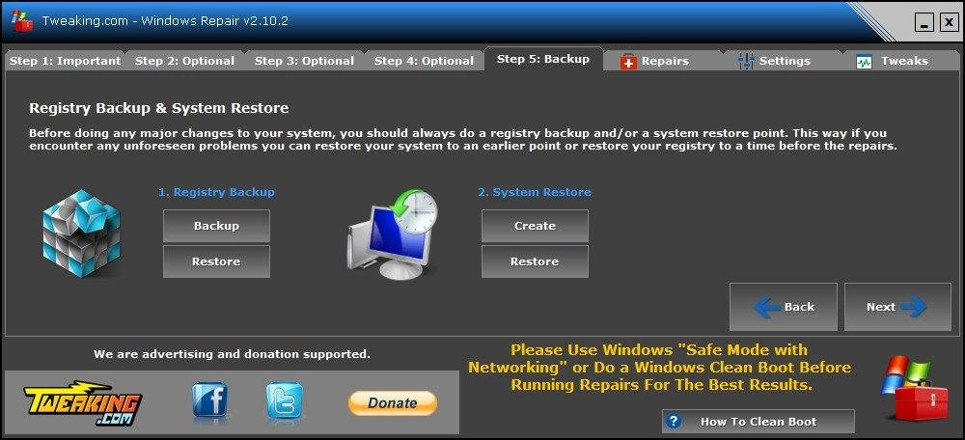
Task: Create a system restore point
Action: click(535, 226)
